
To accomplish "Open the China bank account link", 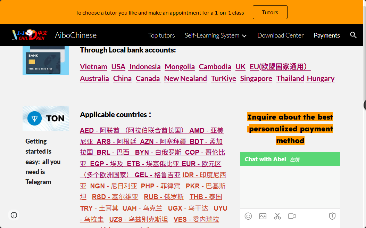I will click(x=122, y=79).
